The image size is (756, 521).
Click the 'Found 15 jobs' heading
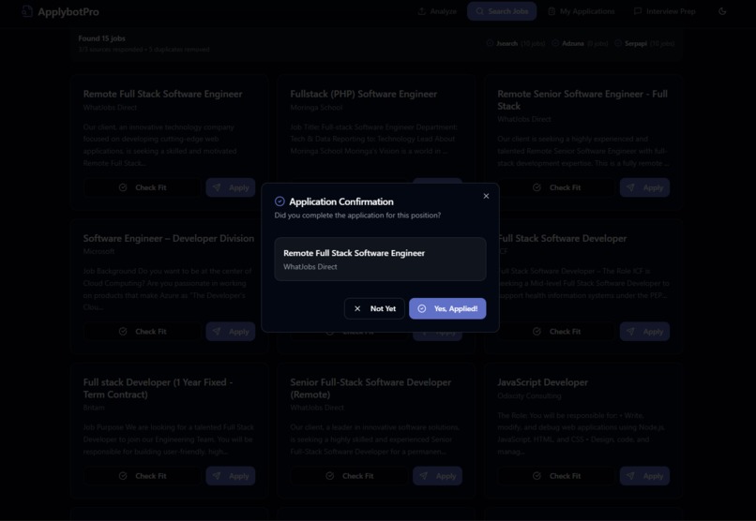101,38
